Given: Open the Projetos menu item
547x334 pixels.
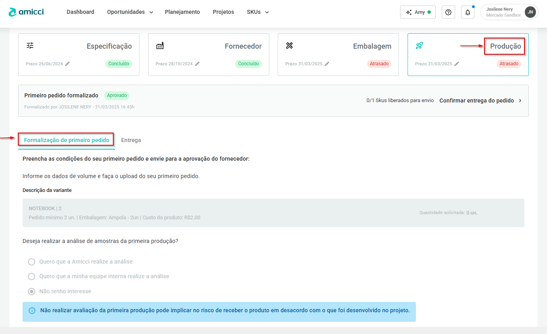Looking at the screenshot, I should (x=223, y=12).
